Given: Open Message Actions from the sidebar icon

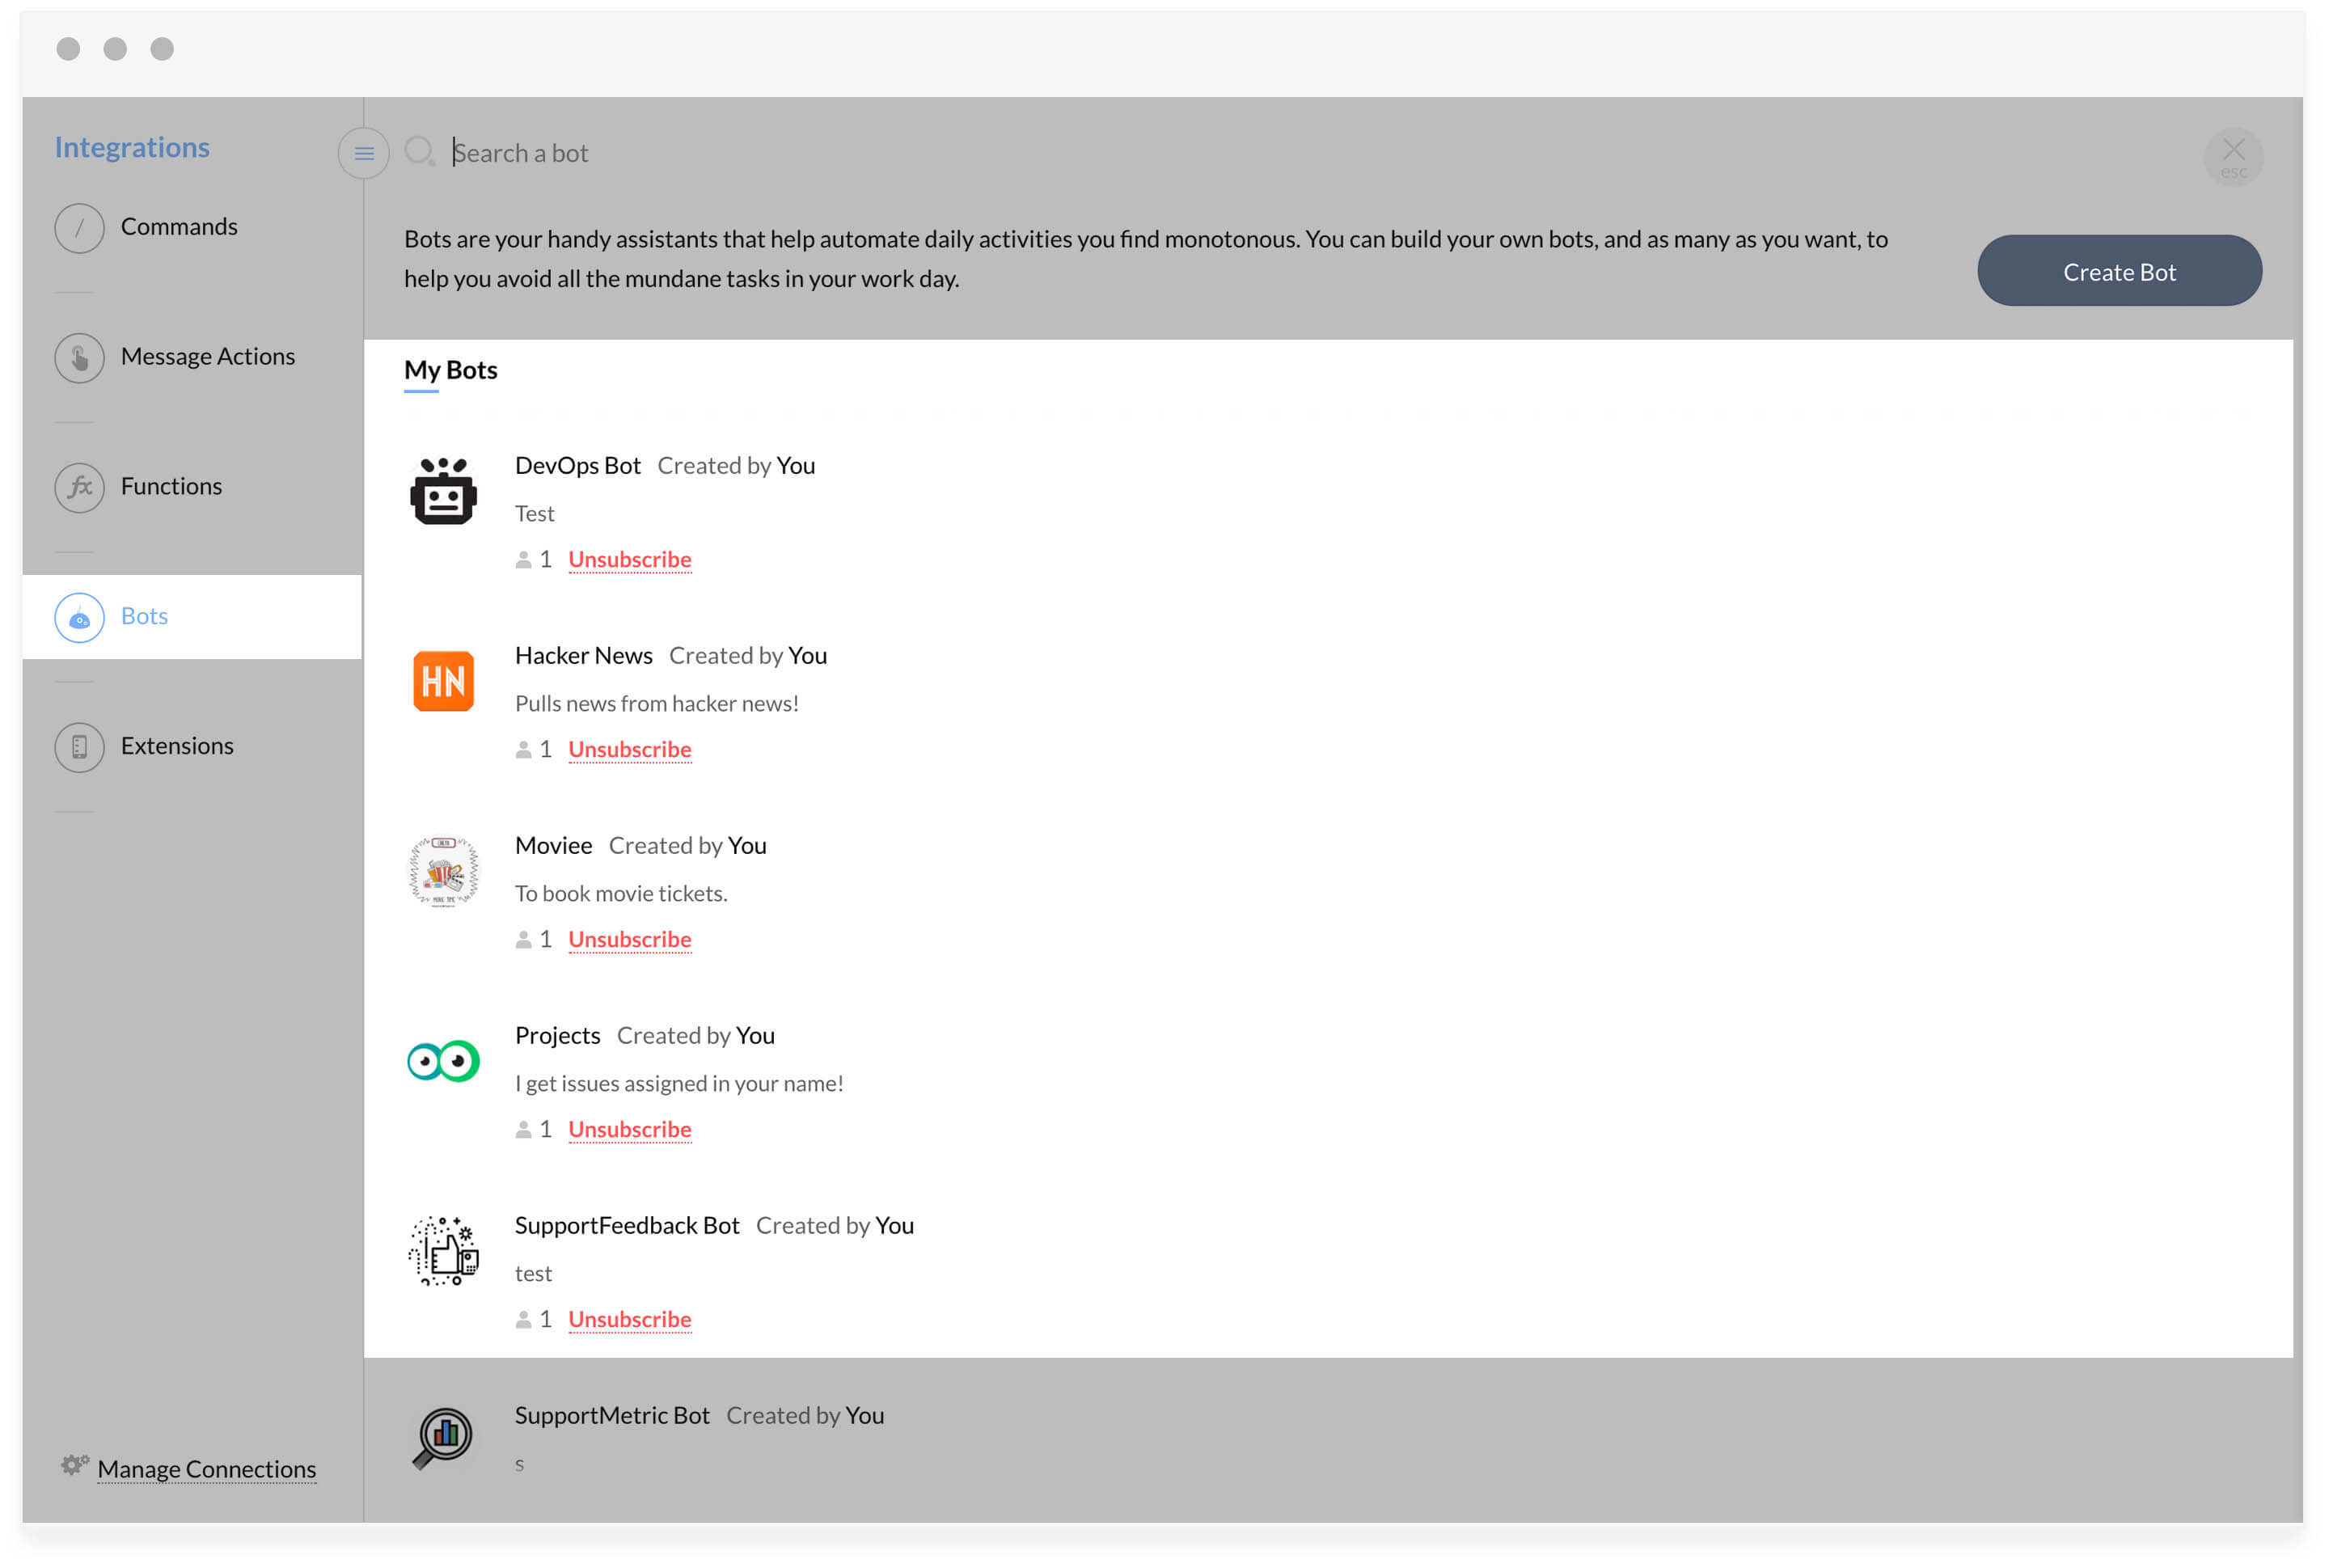Looking at the screenshot, I should [79, 358].
